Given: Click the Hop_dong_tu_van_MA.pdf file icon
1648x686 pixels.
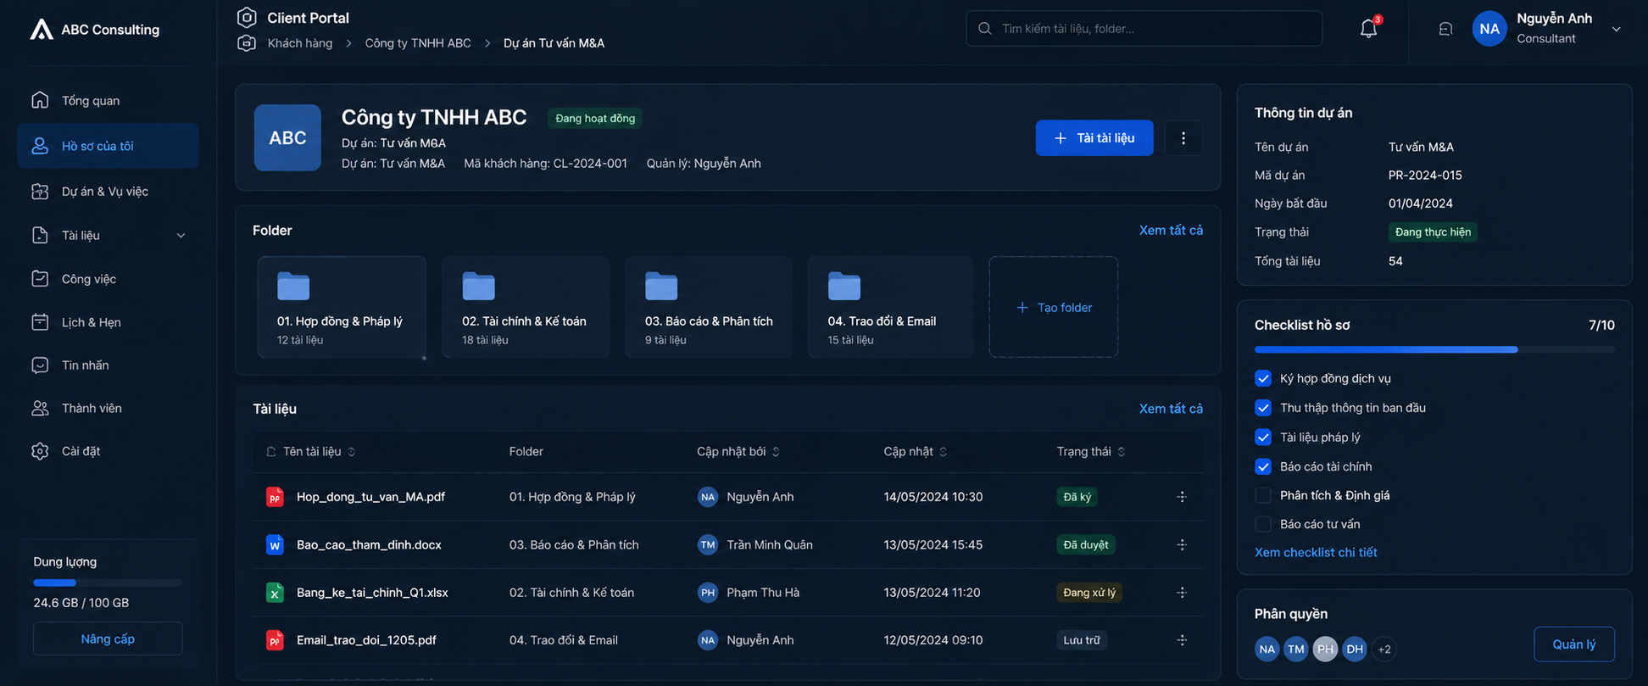Looking at the screenshot, I should point(275,497).
